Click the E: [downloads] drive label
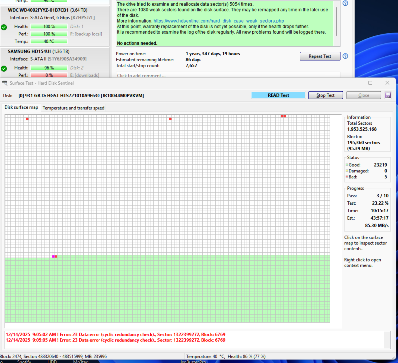Viewport: 398px width, 363px height. [x=85, y=75]
